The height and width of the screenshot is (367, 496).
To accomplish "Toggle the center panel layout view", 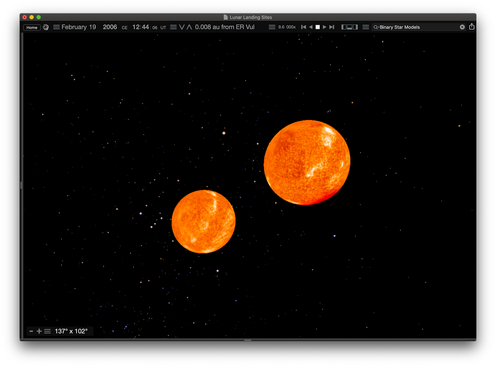I will 349,27.
